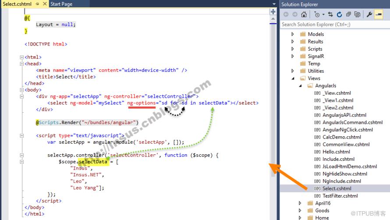The height and width of the screenshot is (220, 390).
Task: Toggle the Pending Changes Filter clock icon
Action: point(317,14)
